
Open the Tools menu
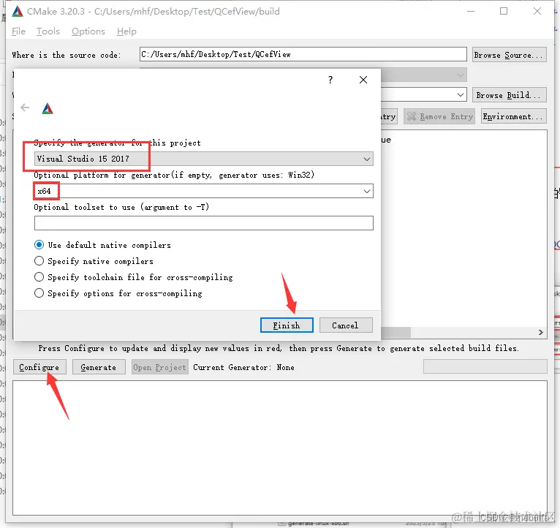pos(48,31)
